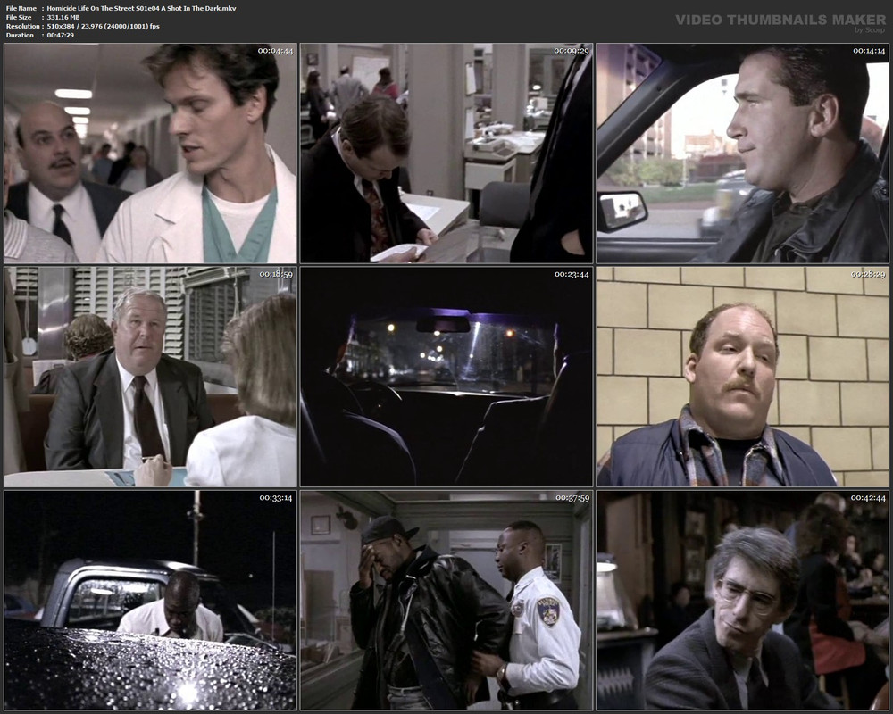Click the resolution value 510x384 / 23.976 fps
The image size is (893, 714).
click(103, 26)
